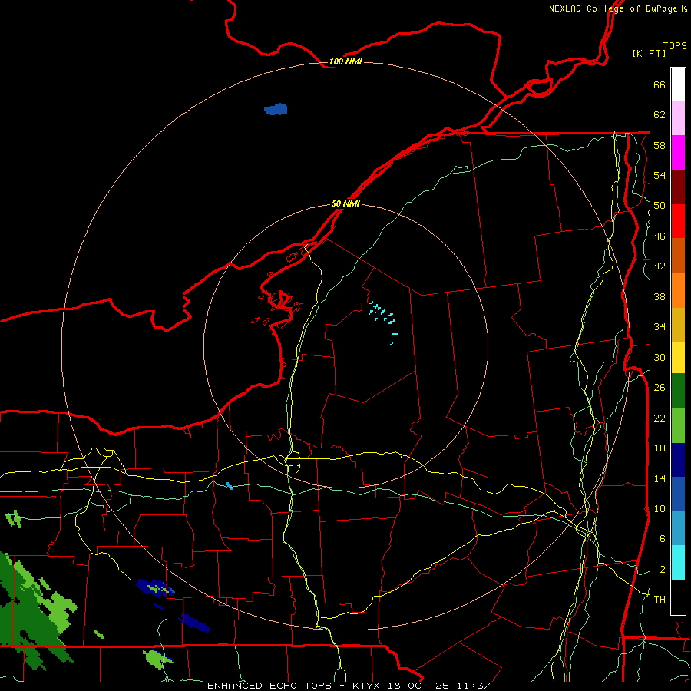
Task: Click the legend value 30
Action: click(660, 357)
